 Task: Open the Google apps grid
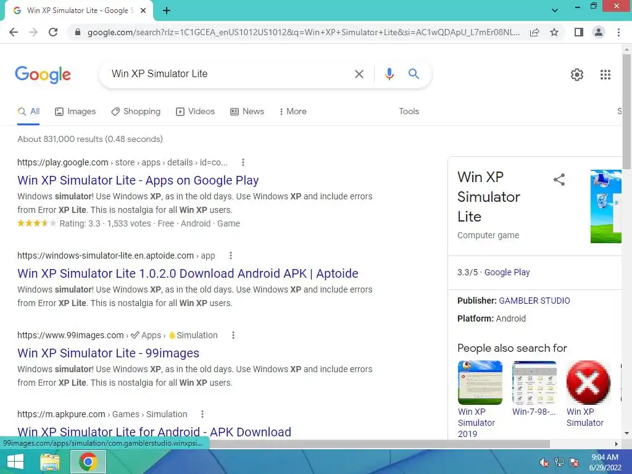605,75
